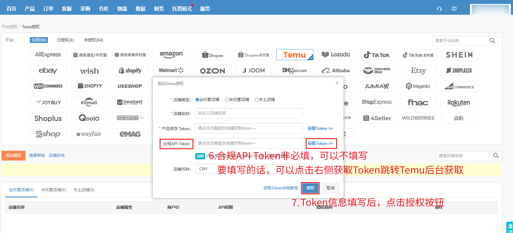This screenshot has width=513, height=233.
Task: Select the JOOM platform logo
Action: coord(254,71)
